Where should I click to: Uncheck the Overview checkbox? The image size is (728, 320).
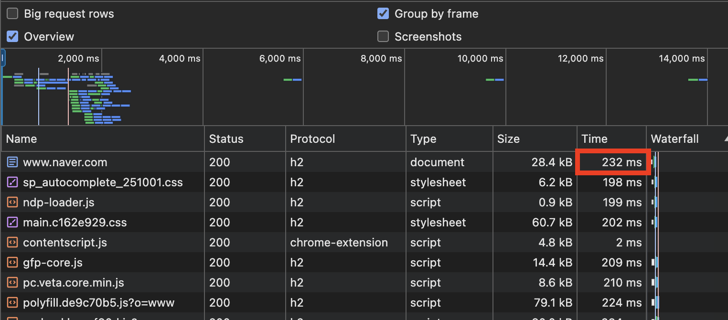(12, 37)
